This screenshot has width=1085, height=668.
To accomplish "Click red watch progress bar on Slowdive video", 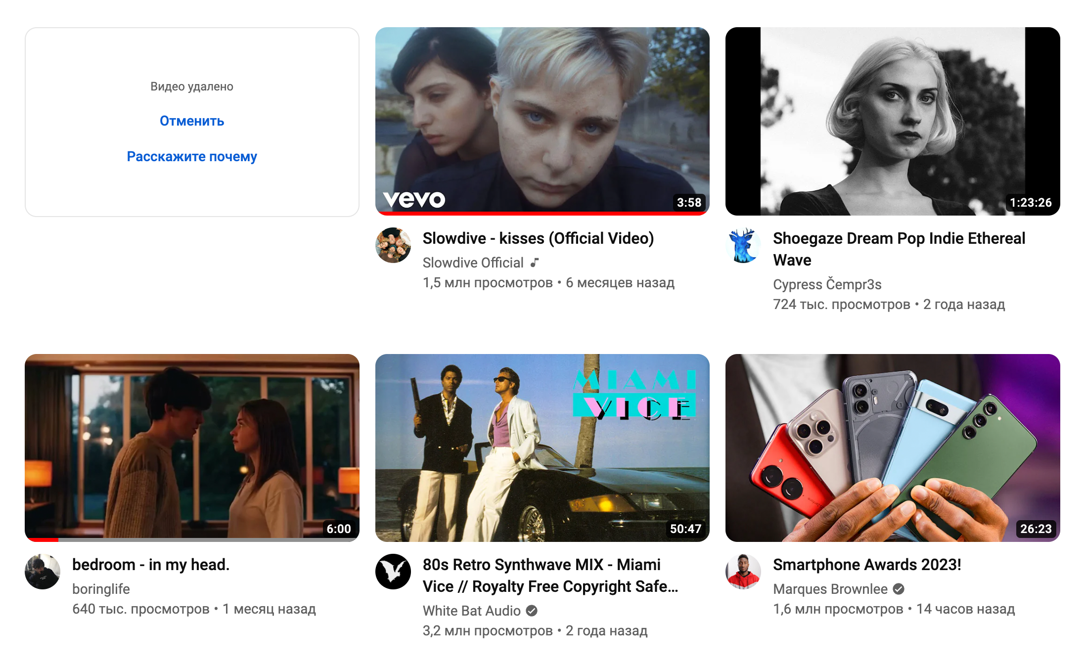I will (542, 214).
